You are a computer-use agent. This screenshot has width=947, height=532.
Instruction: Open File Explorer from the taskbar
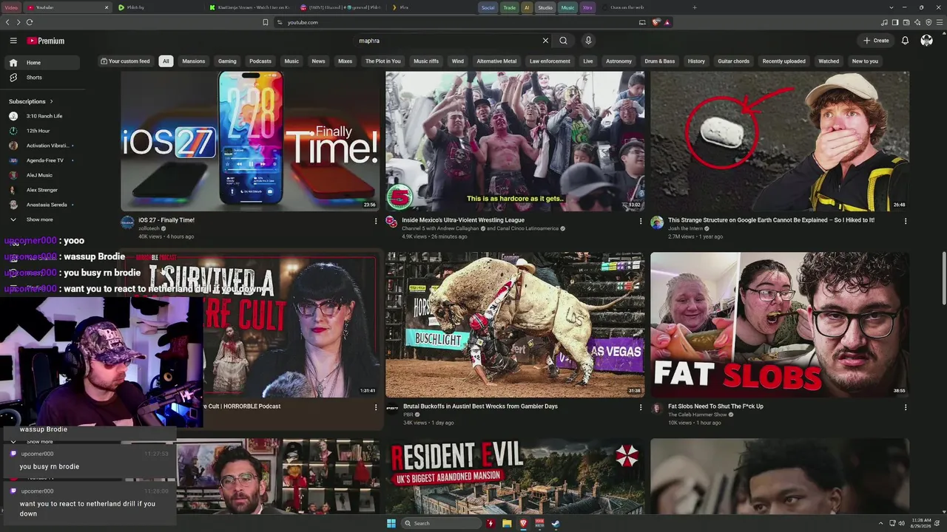507,523
